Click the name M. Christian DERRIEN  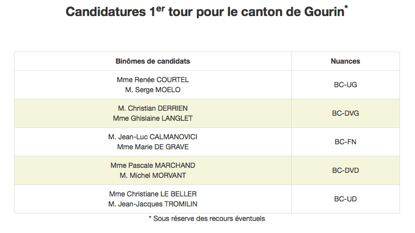coord(153,108)
